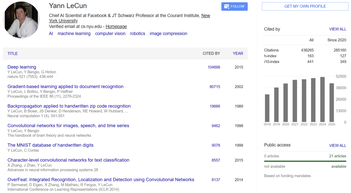351x193 pixels.
Task: Select the machine learning interest tag
Action: [x=74, y=34]
